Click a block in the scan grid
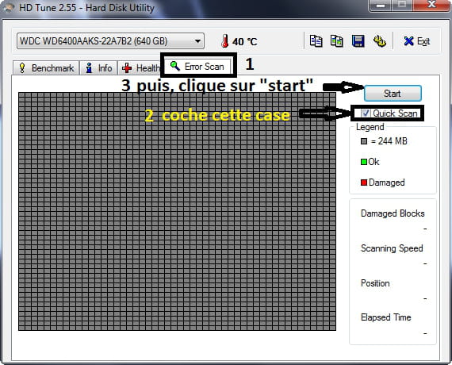452x365 pixels. (x=177, y=211)
